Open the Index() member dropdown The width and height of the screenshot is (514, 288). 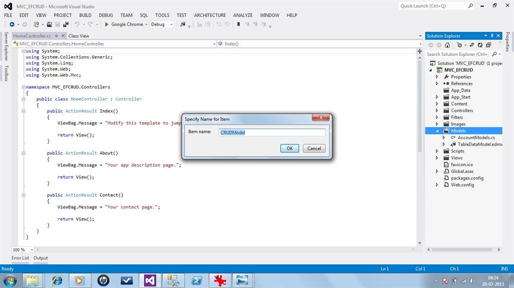pyautogui.click(x=421, y=44)
